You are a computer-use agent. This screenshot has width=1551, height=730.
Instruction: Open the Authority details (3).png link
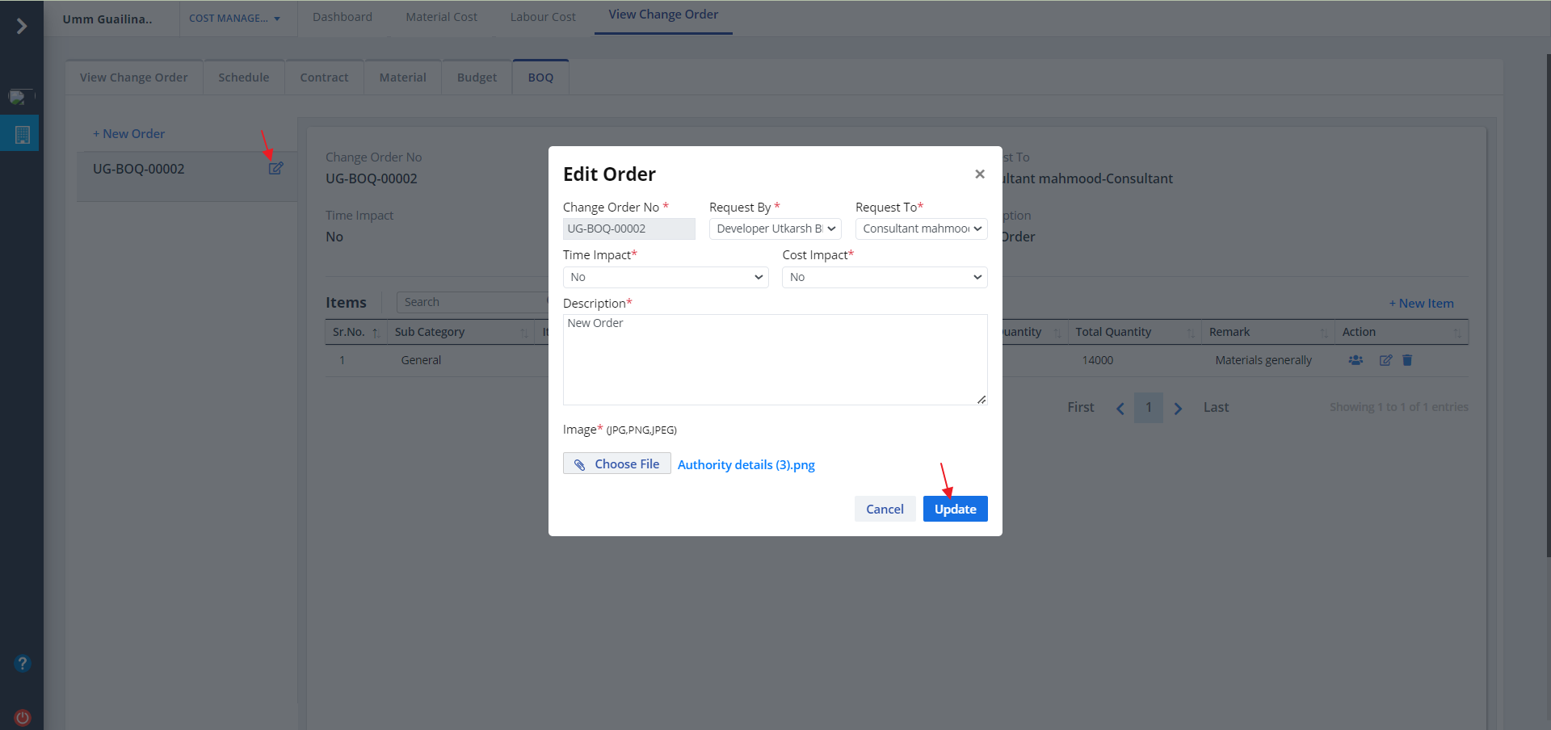746,465
